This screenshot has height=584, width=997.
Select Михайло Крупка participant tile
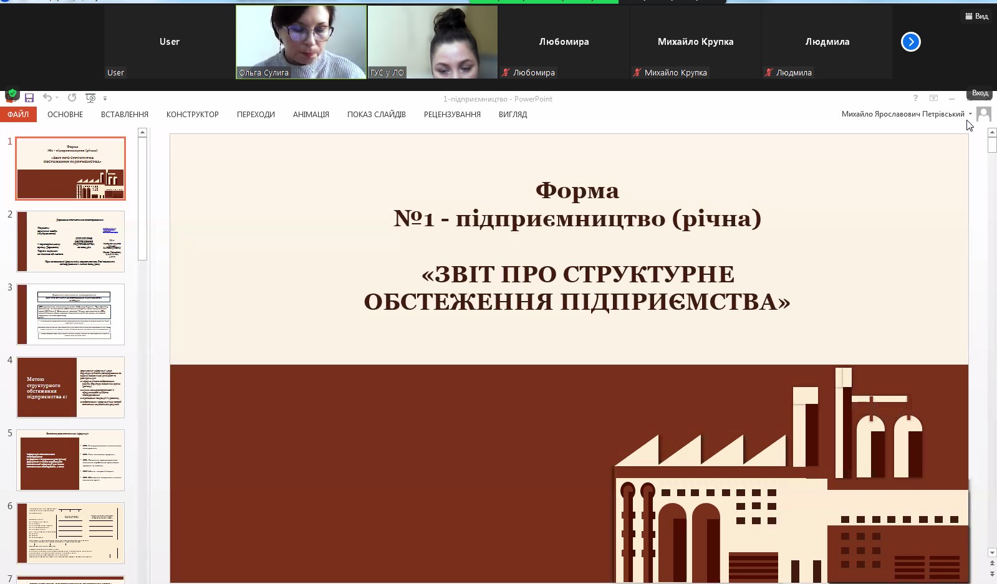[696, 42]
